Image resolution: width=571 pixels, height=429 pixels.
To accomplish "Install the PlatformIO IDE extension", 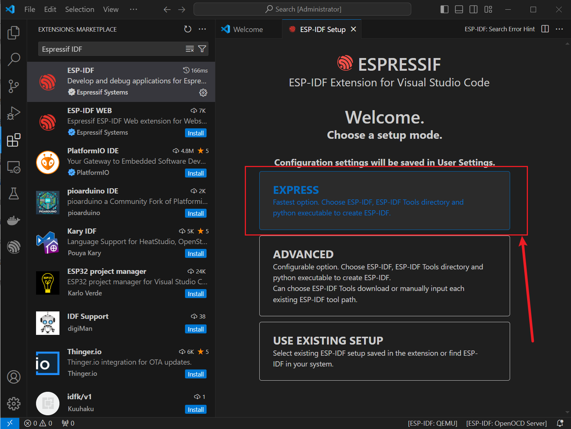I will (x=196, y=173).
